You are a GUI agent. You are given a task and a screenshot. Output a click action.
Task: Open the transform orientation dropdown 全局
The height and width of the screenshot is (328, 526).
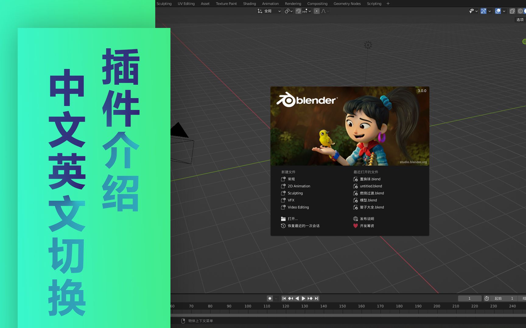pyautogui.click(x=269, y=11)
